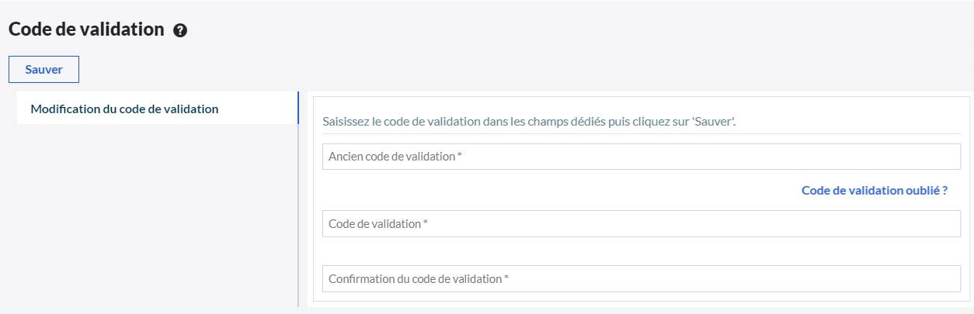Click the Ancien code de validation placeholder text
974x314 pixels.
(391, 157)
